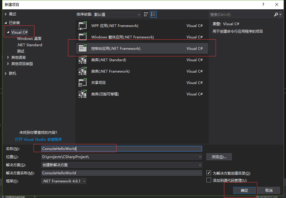Select 共享项目 template text
The height and width of the screenshot is (198, 286).
click(98, 82)
